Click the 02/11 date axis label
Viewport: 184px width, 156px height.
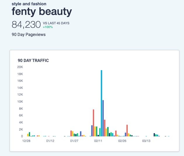98,141
